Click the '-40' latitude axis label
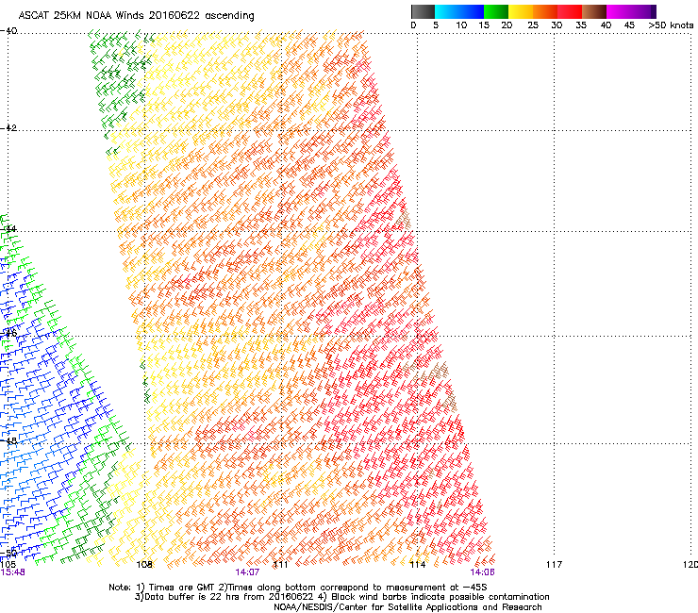Viewport: 698px width, 613px height. point(8,31)
